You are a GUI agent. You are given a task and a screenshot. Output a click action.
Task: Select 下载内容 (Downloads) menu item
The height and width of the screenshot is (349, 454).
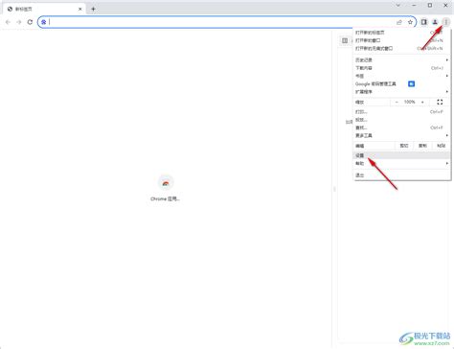click(402, 68)
